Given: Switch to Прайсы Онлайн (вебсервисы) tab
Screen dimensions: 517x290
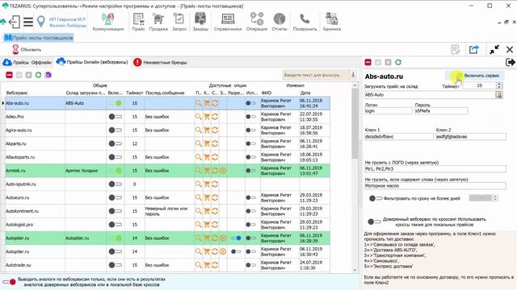Looking at the screenshot, I should (x=92, y=62).
